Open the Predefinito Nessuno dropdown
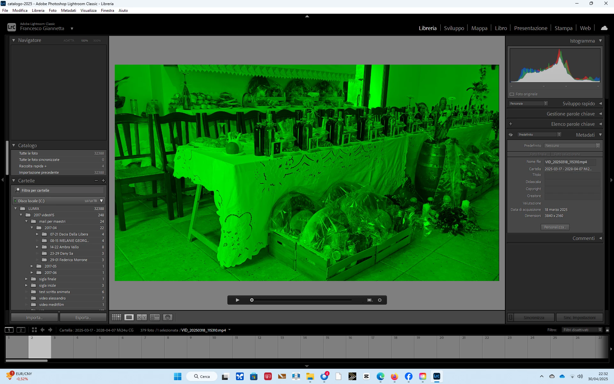The image size is (614, 384). [x=572, y=146]
